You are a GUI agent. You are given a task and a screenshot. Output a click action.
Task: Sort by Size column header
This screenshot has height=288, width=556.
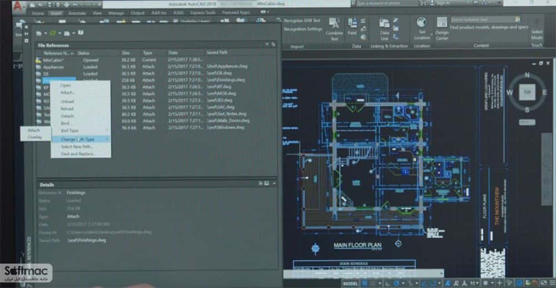click(126, 53)
